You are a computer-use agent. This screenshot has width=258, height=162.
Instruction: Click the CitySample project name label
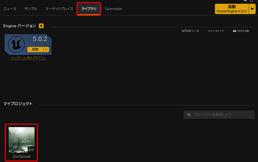(x=22, y=157)
